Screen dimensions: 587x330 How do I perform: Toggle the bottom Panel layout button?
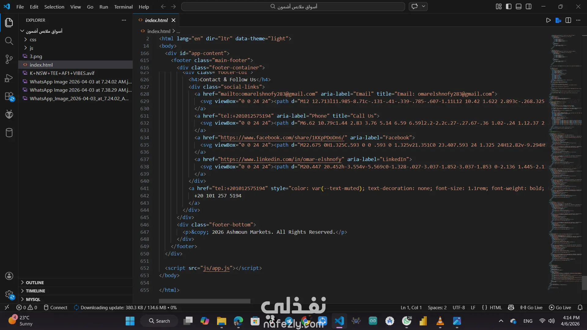(519, 6)
